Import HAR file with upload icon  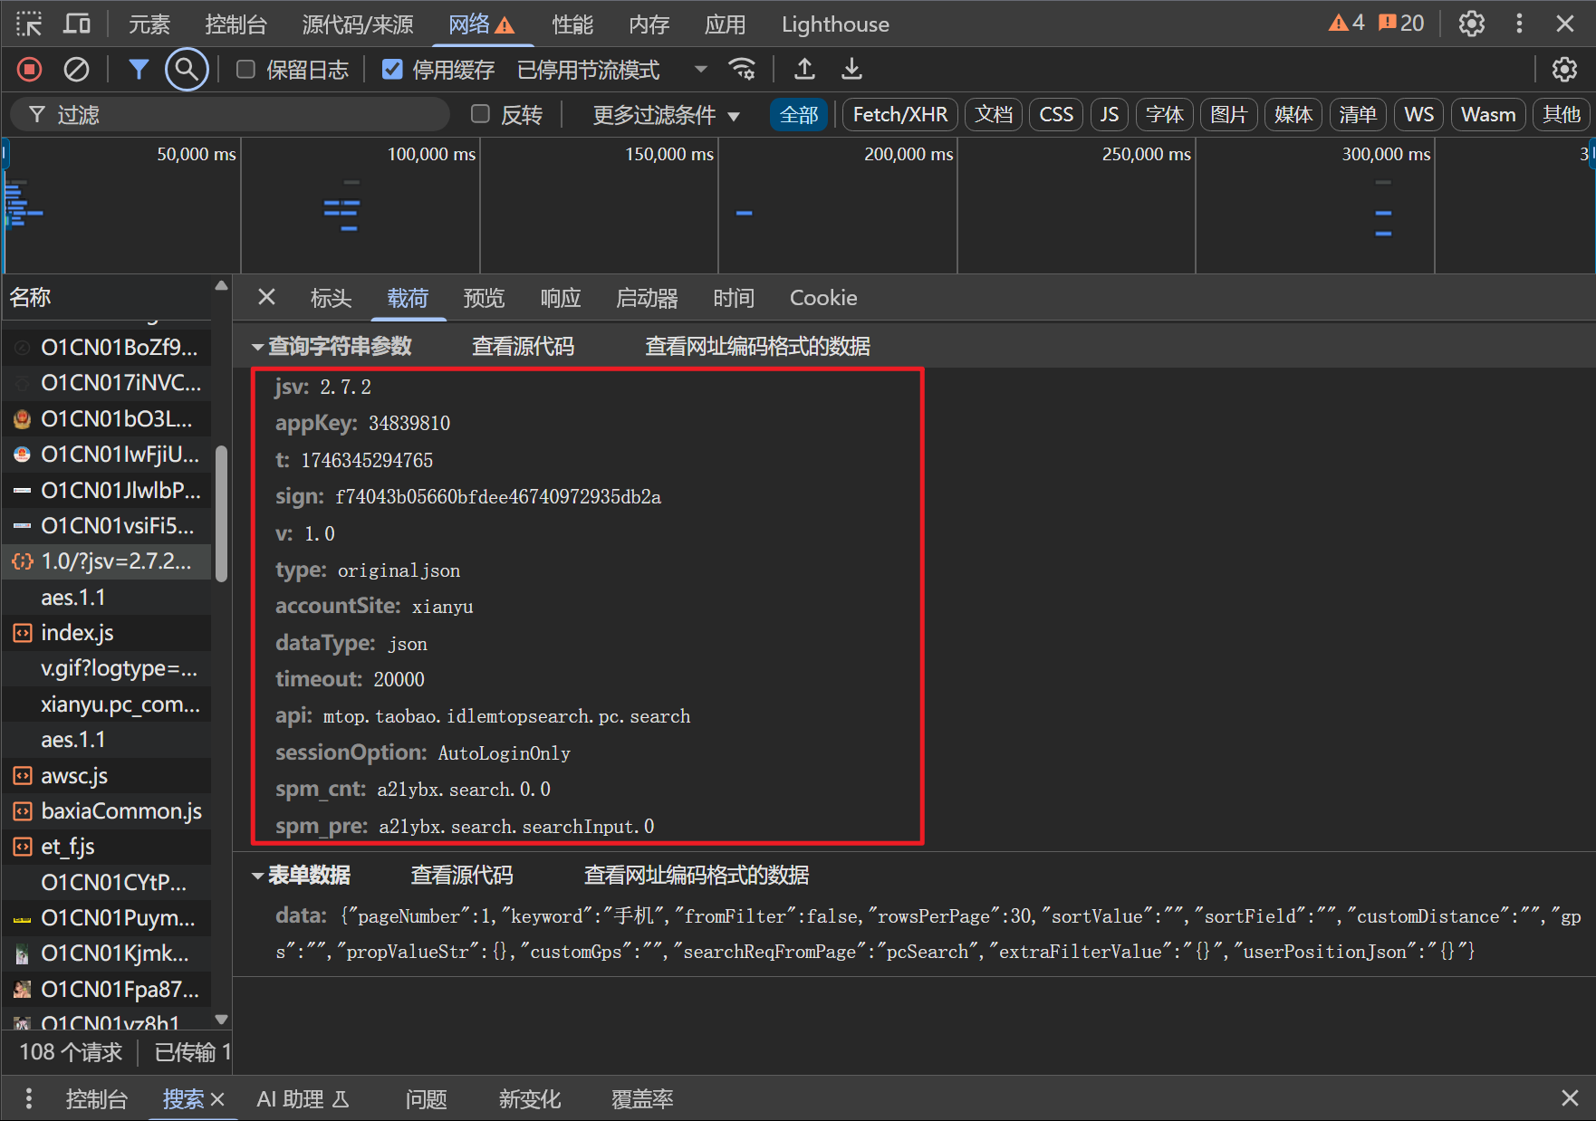(x=804, y=70)
